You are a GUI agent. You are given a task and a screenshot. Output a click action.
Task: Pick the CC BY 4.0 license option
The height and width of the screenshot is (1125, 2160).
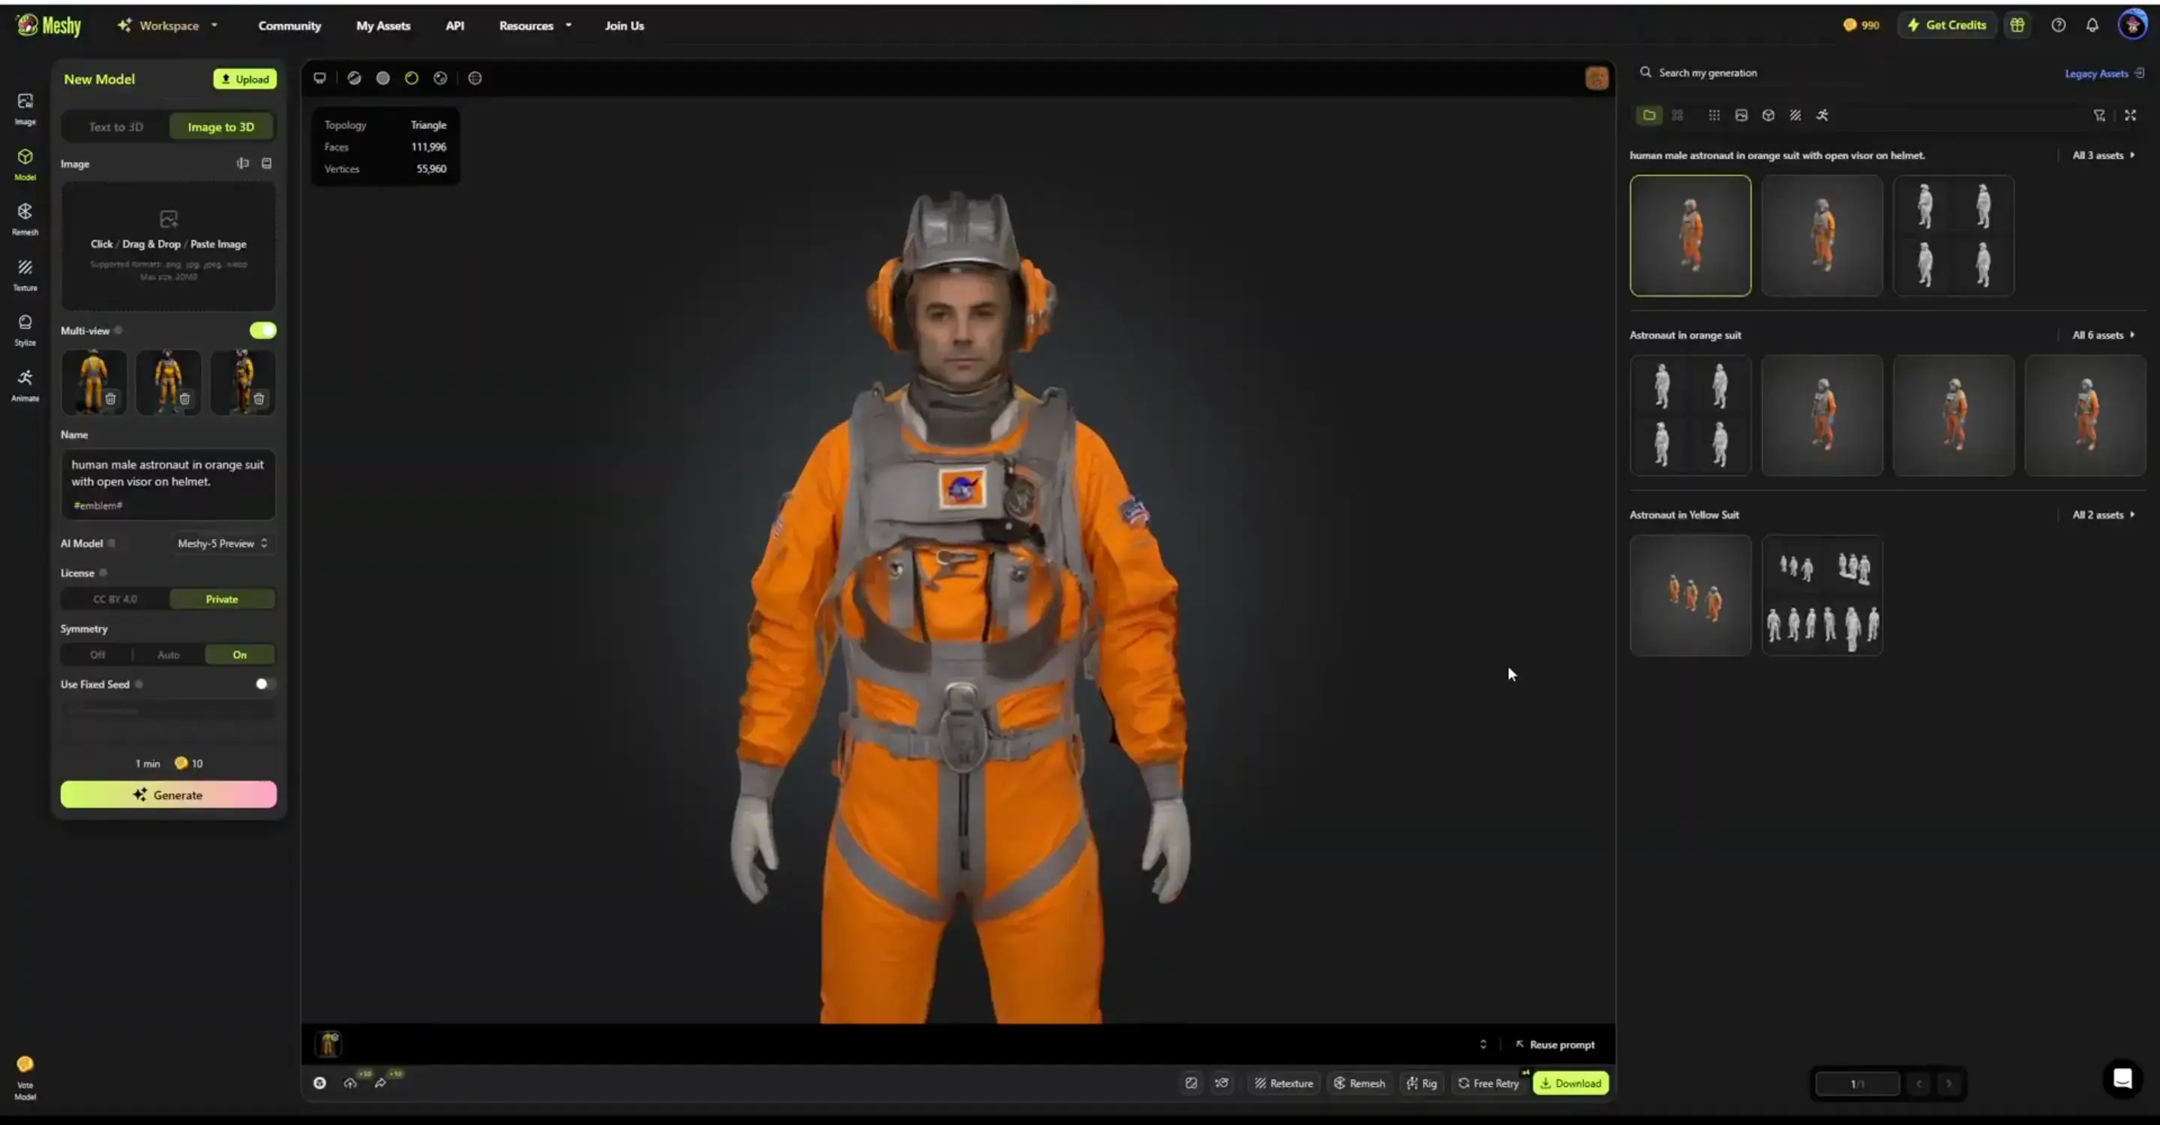[115, 598]
